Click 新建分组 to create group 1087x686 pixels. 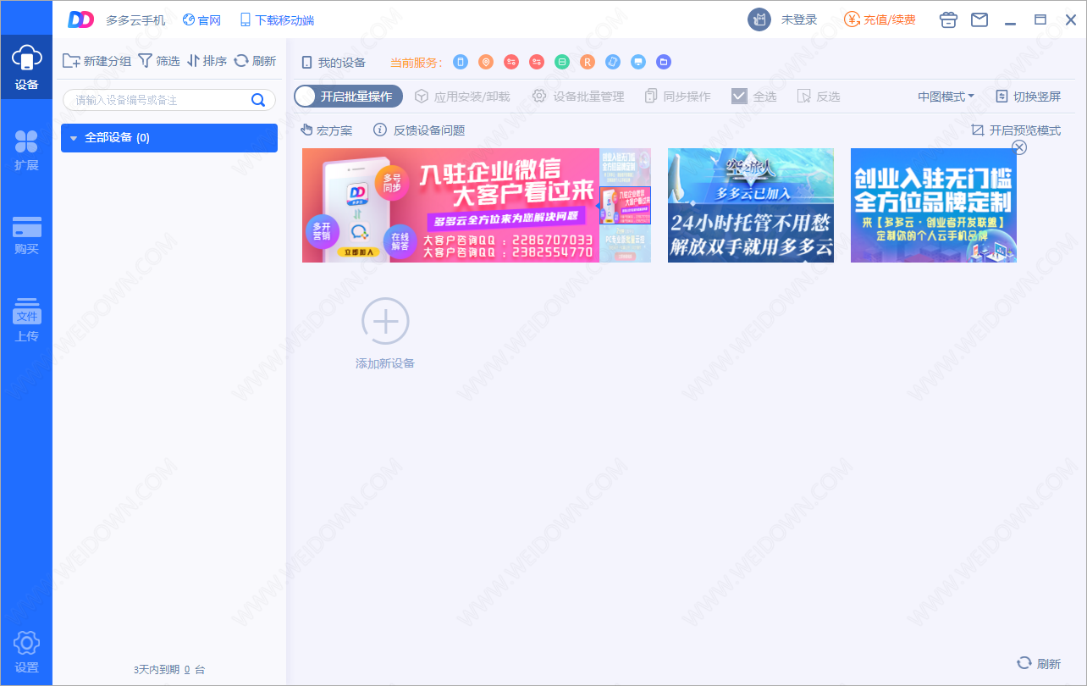97,61
